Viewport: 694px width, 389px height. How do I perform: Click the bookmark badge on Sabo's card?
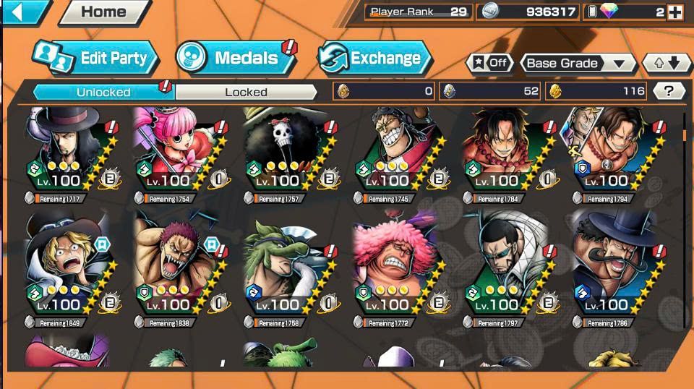pyautogui.click(x=102, y=244)
